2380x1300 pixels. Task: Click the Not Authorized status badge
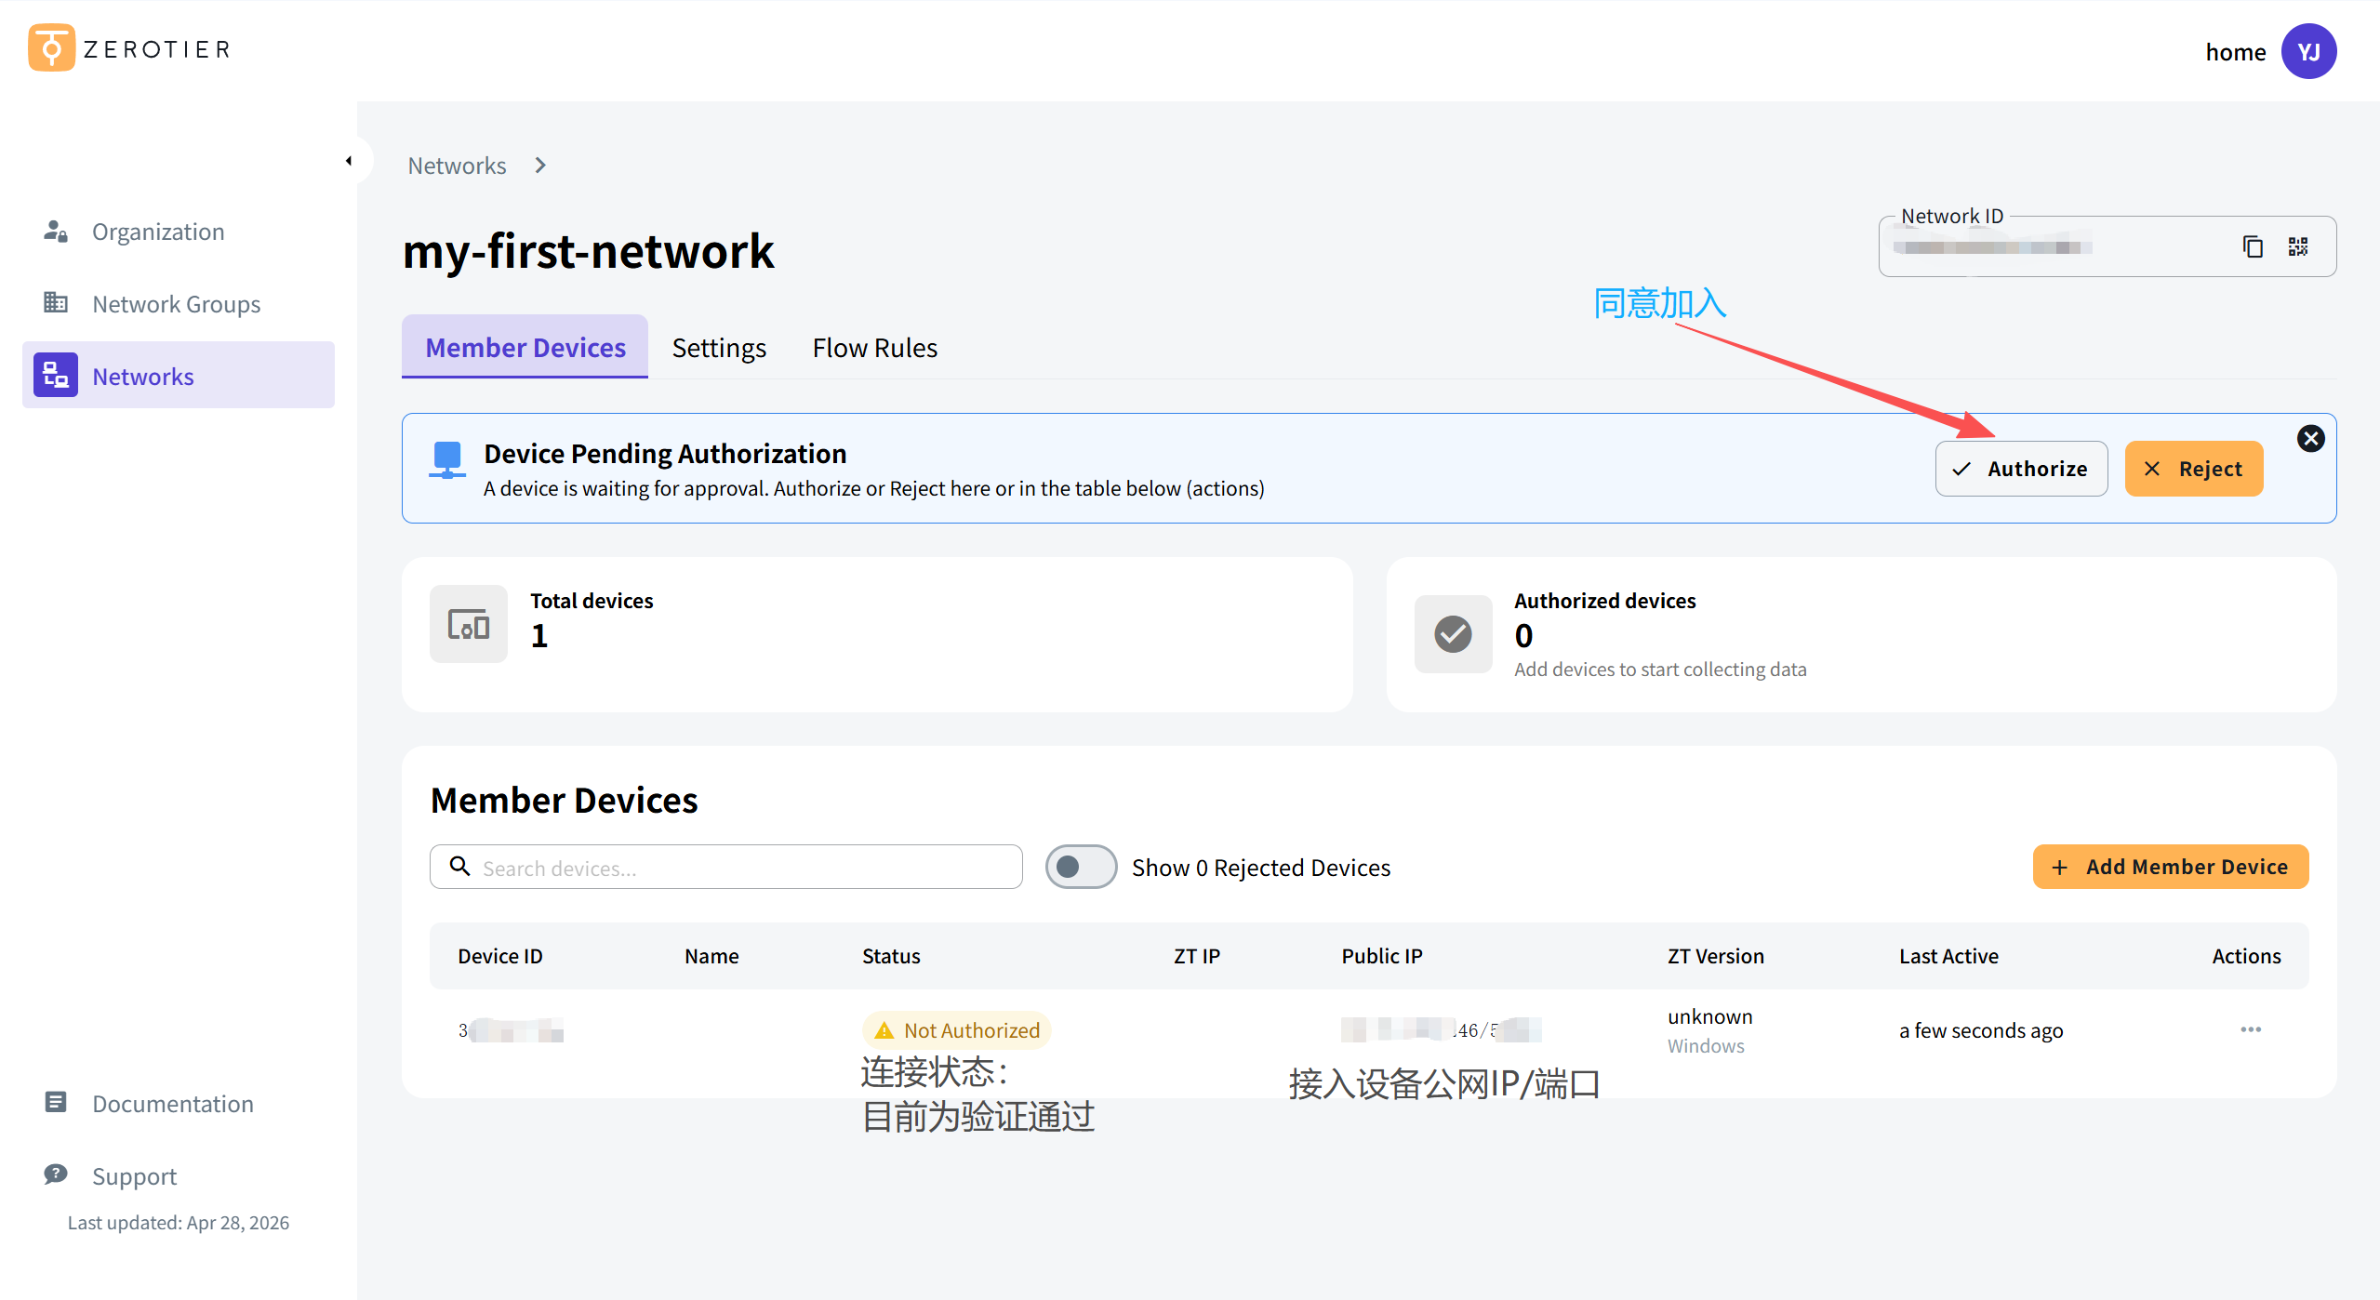[x=956, y=1030]
